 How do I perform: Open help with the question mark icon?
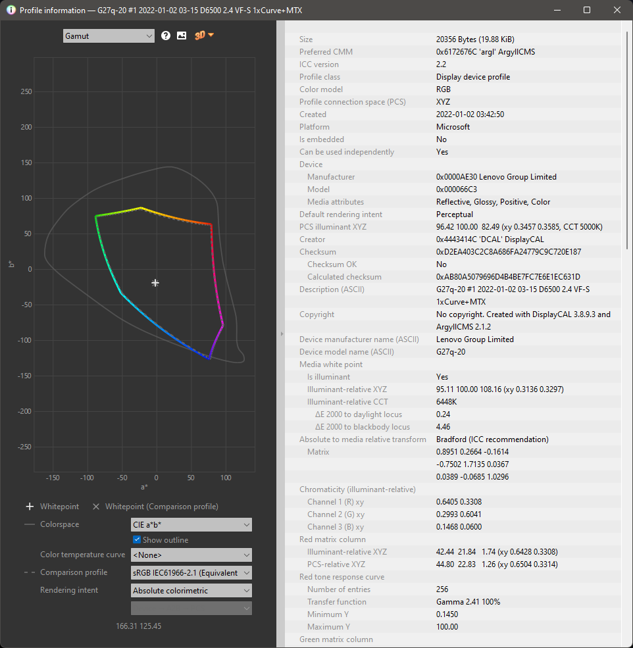pyautogui.click(x=165, y=36)
